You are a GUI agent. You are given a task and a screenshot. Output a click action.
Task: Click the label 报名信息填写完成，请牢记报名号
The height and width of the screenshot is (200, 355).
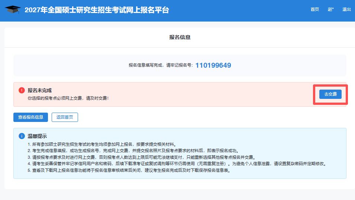click(161, 65)
